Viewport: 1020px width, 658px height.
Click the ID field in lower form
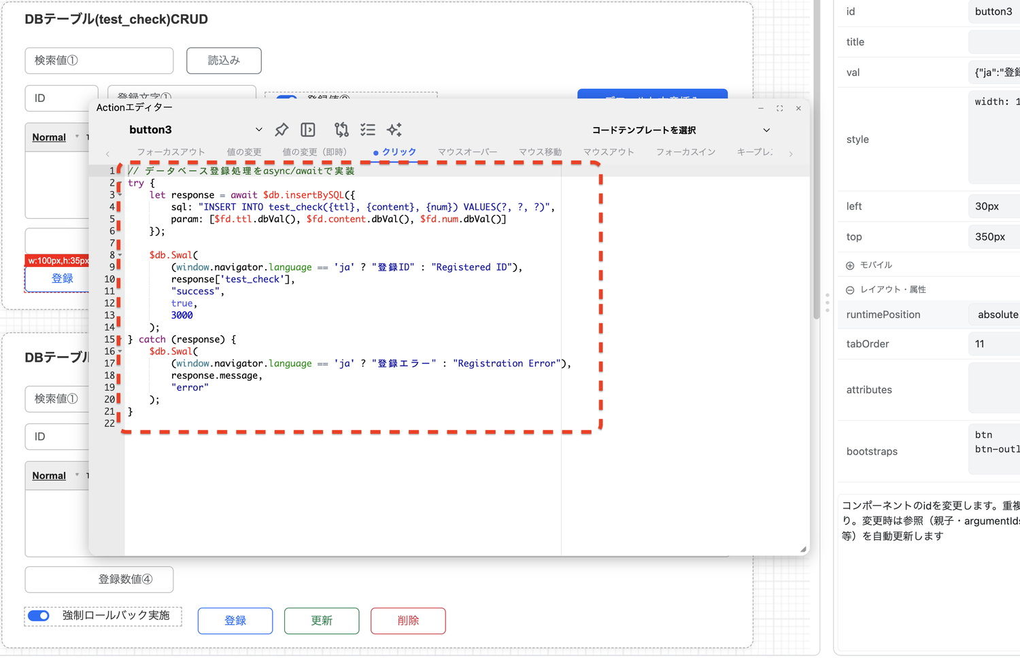pos(57,436)
